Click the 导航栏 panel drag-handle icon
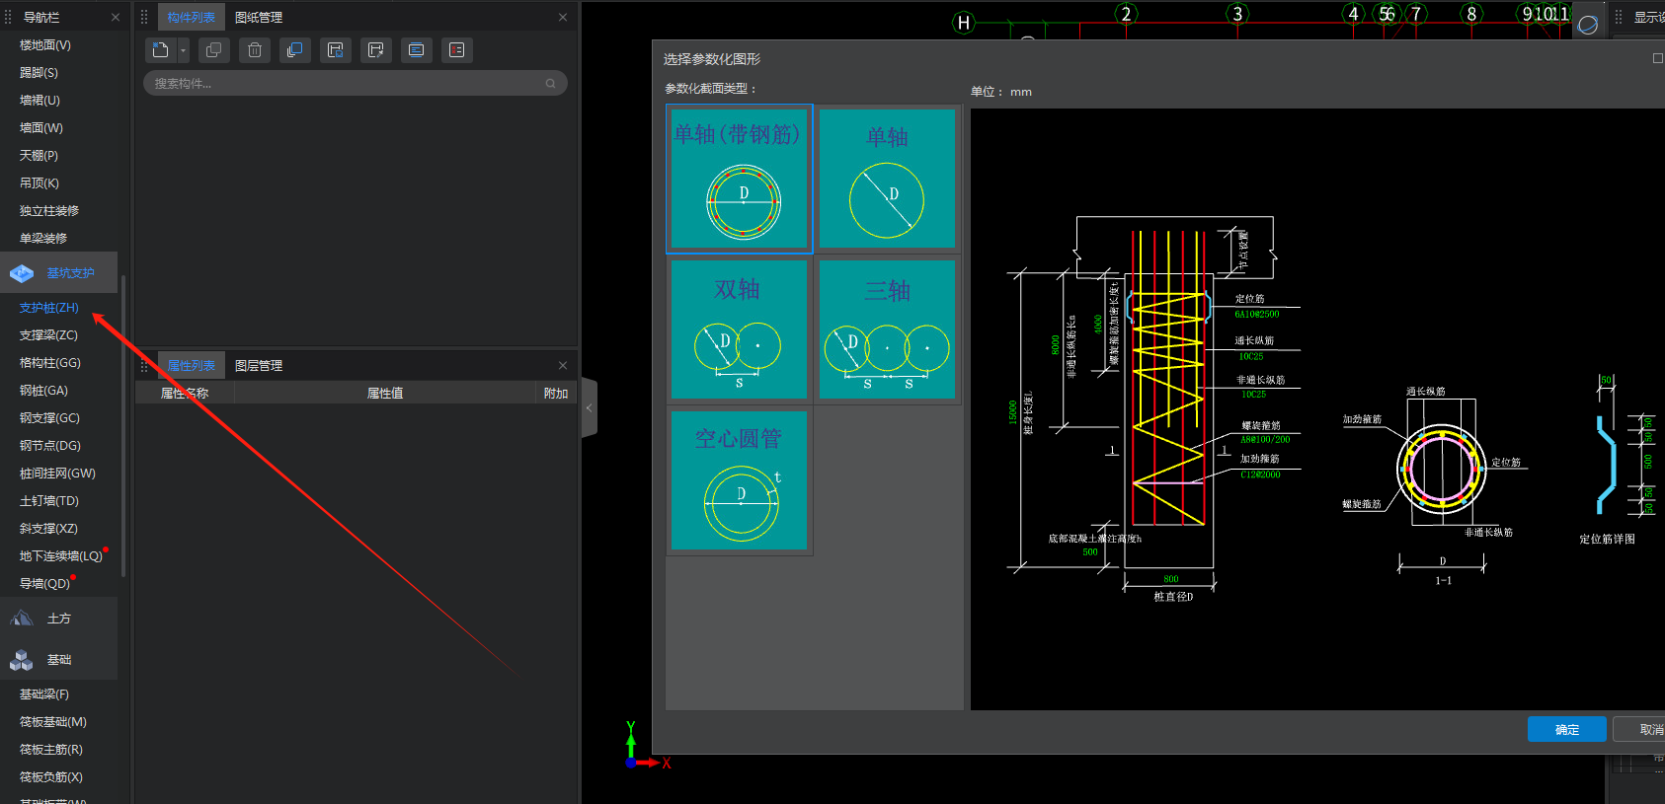The height and width of the screenshot is (804, 1665). pyautogui.click(x=8, y=17)
